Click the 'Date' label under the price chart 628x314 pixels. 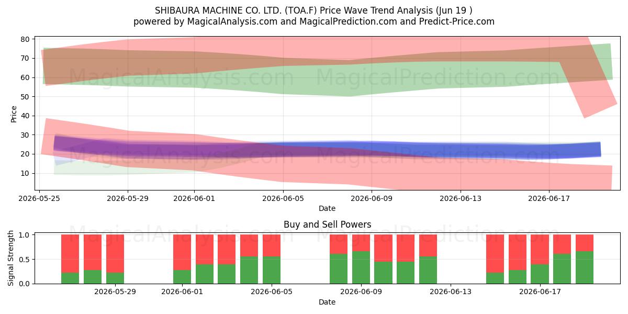tap(327, 209)
